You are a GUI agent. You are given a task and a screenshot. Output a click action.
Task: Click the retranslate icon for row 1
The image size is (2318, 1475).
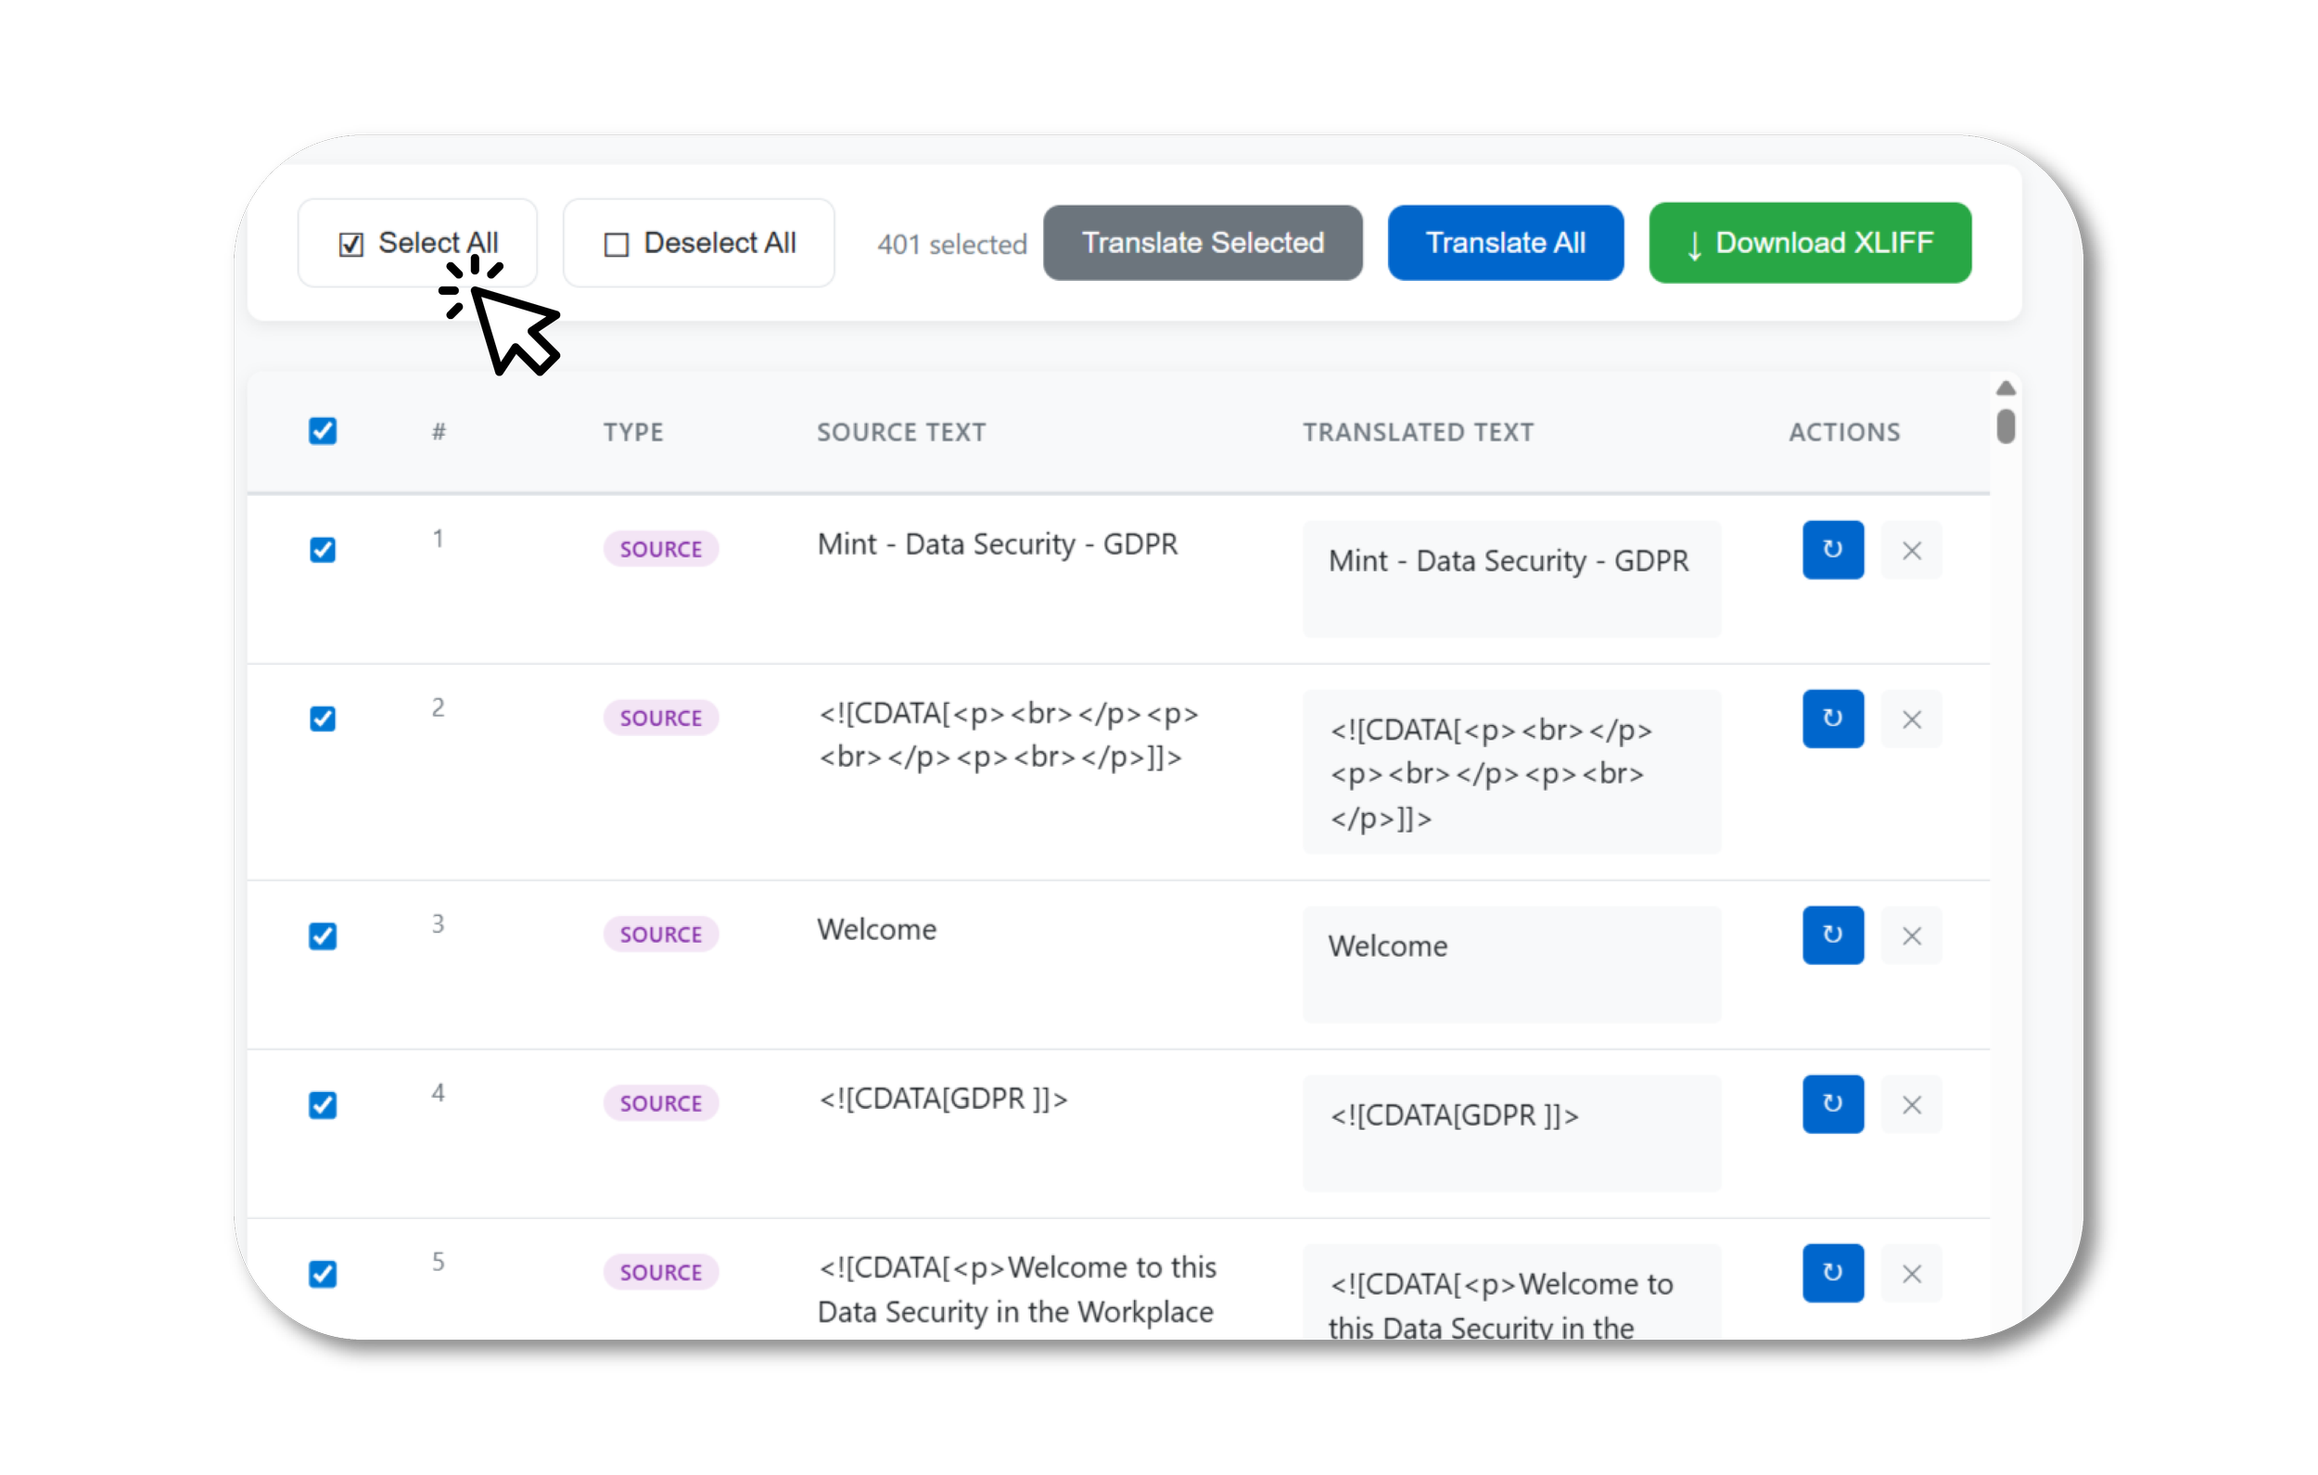[x=1832, y=550]
